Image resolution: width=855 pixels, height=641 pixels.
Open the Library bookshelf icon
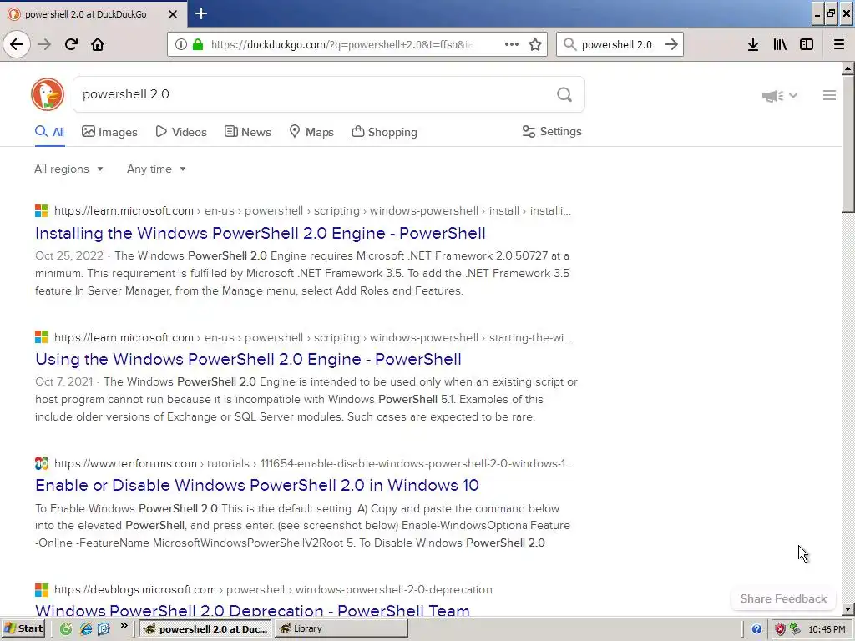point(780,44)
